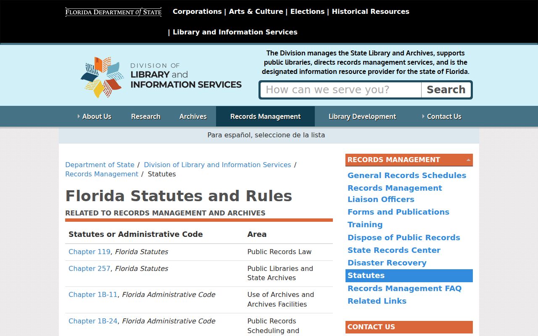Go to Forms and Publications

398,212
